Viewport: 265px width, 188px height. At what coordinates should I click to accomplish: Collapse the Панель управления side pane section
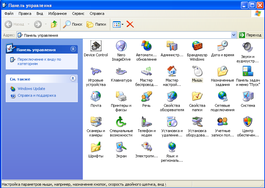click(x=73, y=49)
